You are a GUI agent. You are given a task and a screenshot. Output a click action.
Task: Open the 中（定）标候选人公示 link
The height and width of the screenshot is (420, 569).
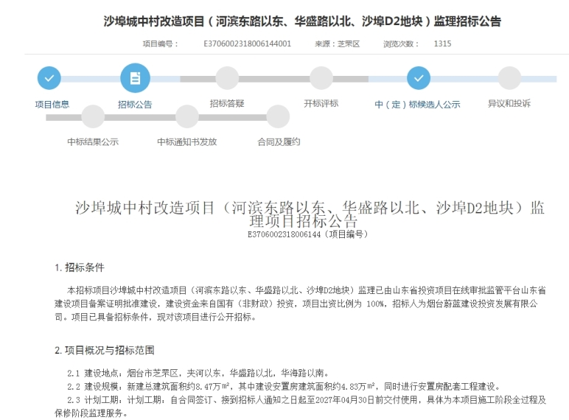pyautogui.click(x=417, y=104)
